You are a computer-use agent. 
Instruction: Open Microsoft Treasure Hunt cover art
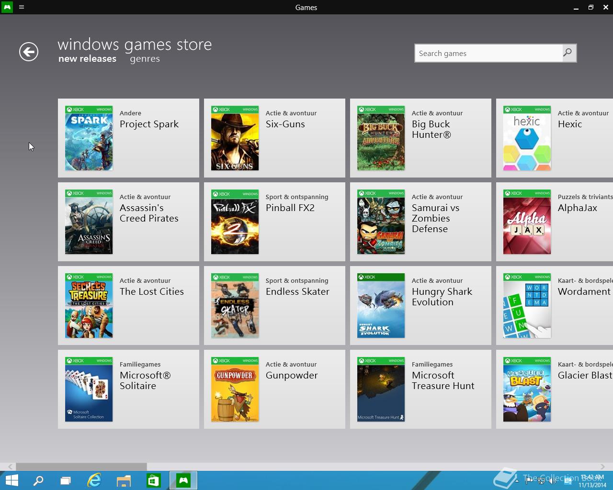(x=381, y=390)
